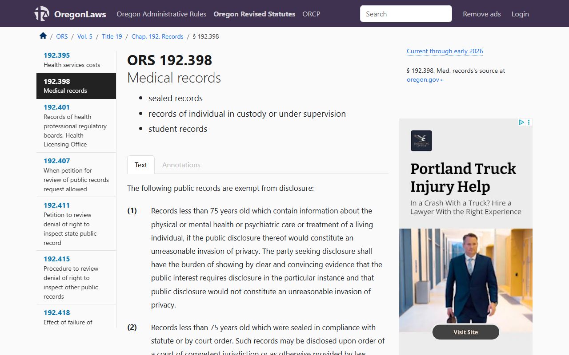Viewport: 569px width, 355px height.
Task: Click the student records bullet
Action: 178,129
